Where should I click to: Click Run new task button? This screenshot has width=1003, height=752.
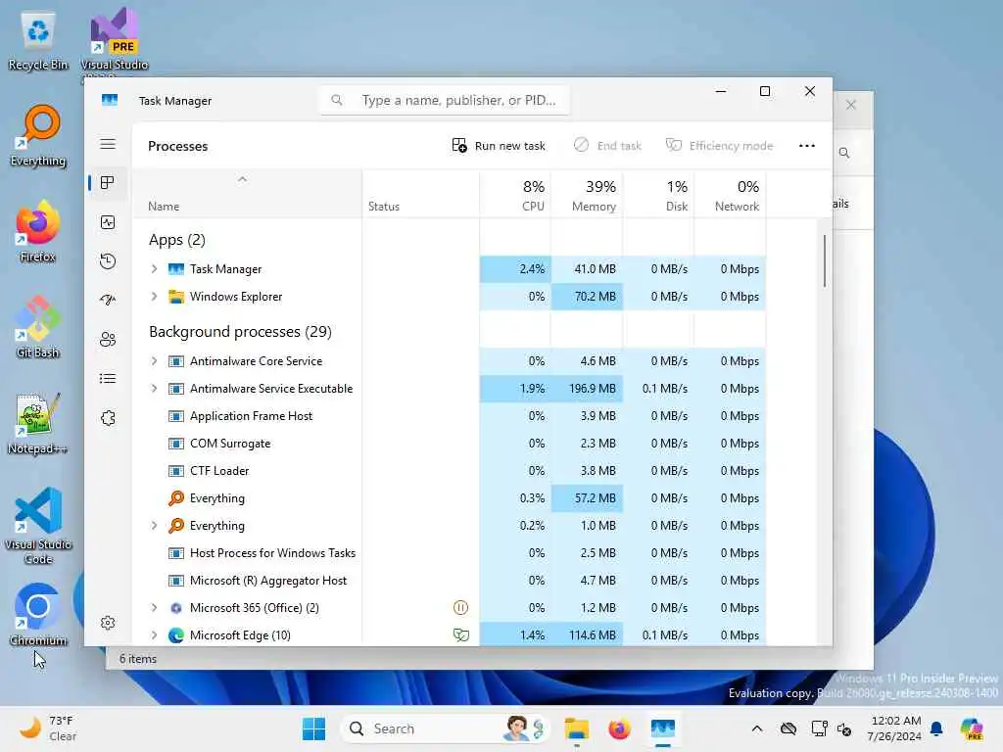pos(499,146)
